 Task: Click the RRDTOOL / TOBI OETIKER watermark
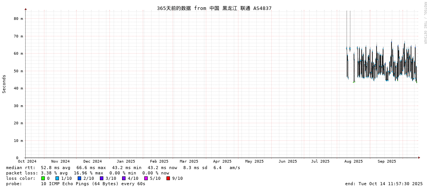(x=425, y=23)
